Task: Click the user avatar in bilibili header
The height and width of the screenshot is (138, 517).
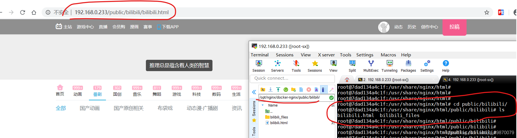Action: tap(384, 27)
